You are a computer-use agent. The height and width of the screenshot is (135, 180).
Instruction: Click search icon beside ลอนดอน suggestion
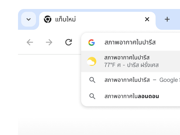pyautogui.click(x=92, y=96)
